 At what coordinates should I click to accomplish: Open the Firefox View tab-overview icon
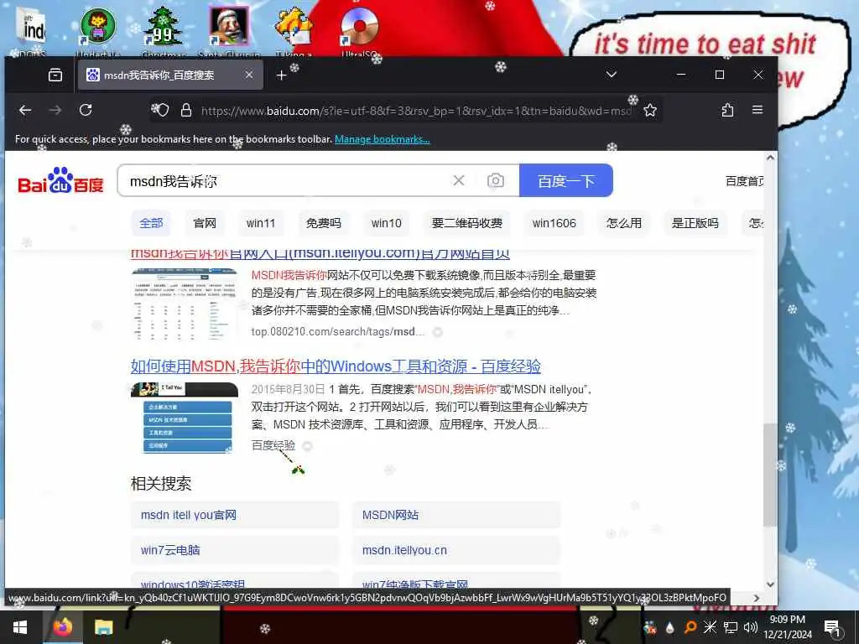pos(55,75)
